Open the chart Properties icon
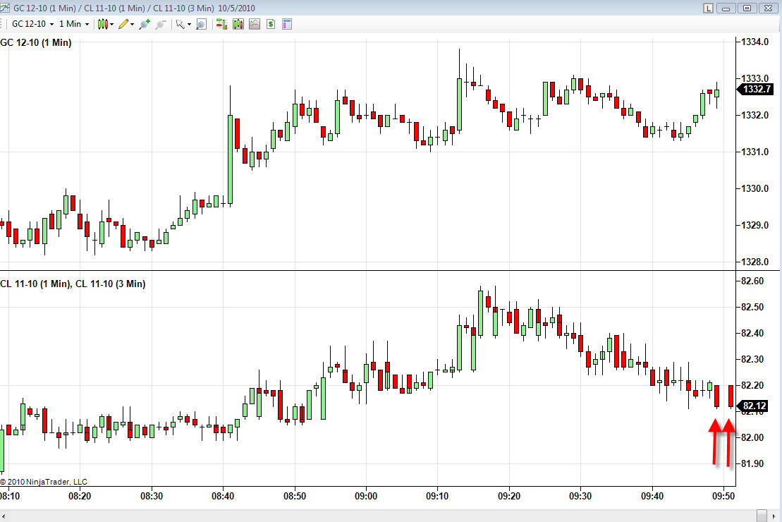 287,24
